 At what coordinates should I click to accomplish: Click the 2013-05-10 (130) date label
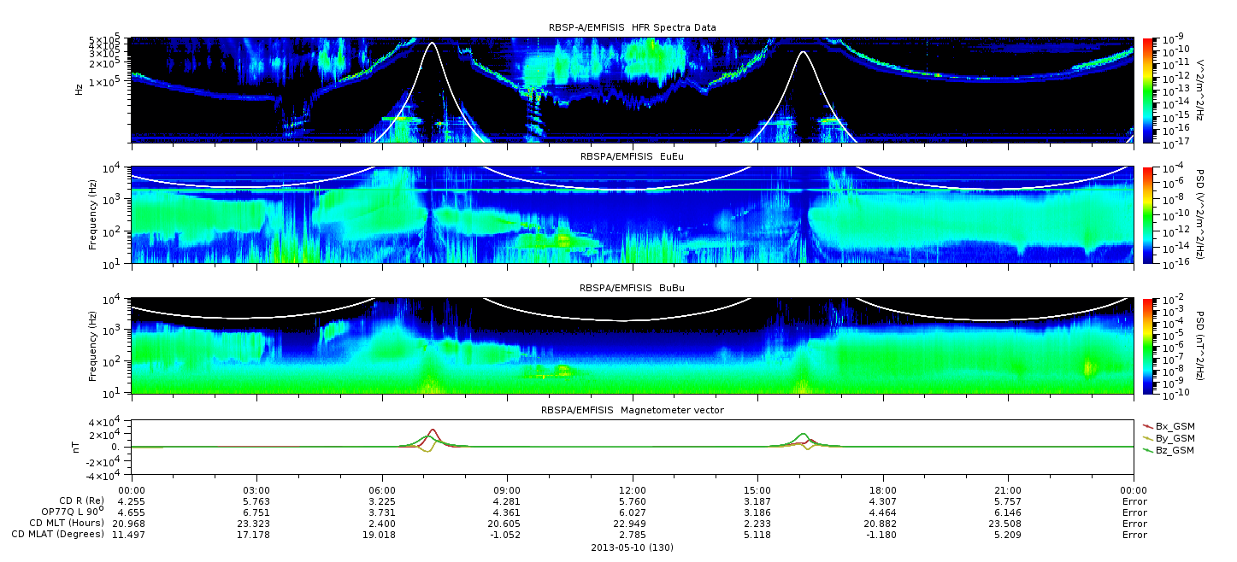tap(632, 547)
